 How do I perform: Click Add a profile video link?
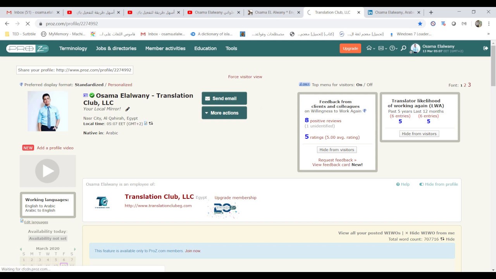coord(55,148)
